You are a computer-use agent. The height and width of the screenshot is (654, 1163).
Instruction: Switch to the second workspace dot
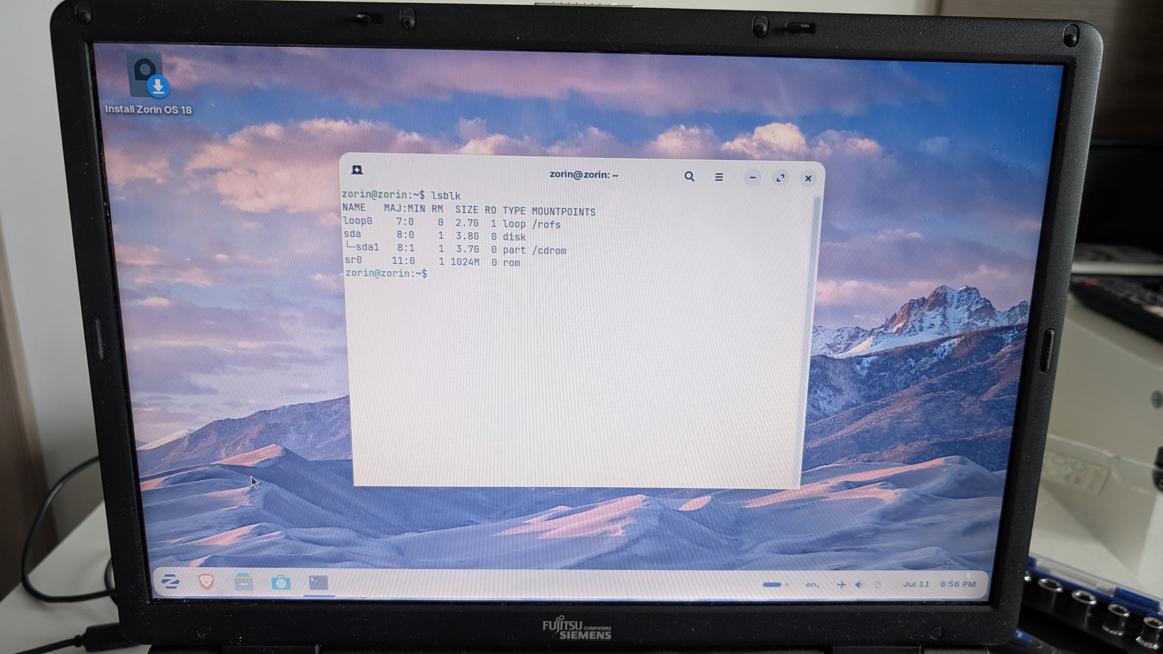[x=787, y=584]
